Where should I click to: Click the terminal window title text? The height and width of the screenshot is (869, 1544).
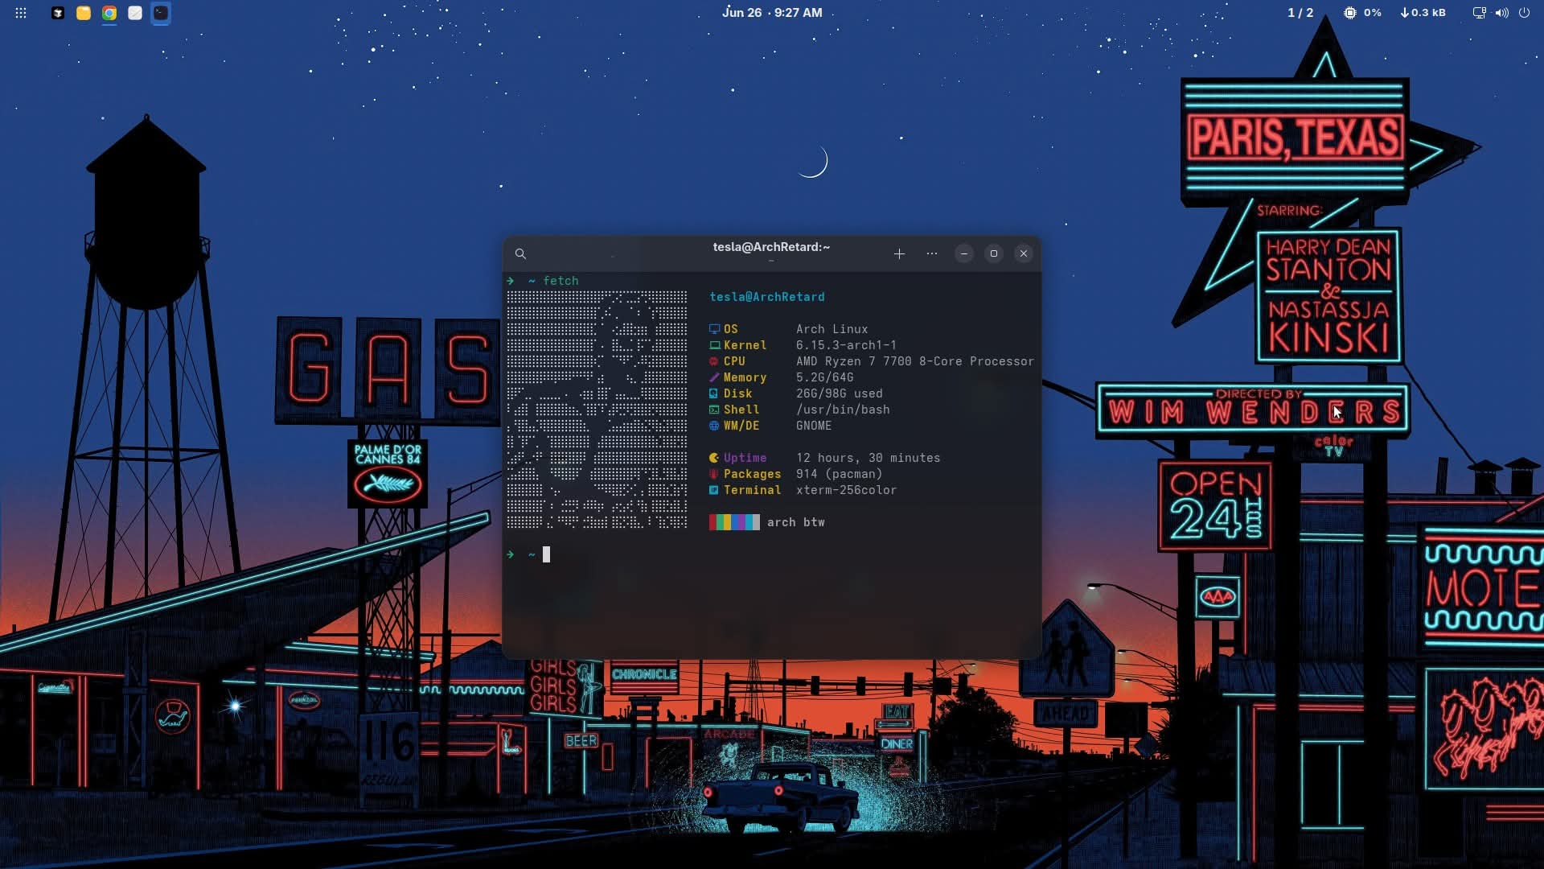[x=771, y=247]
